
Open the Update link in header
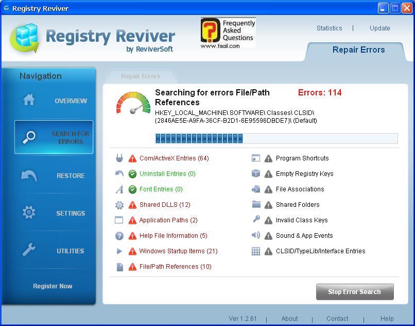[379, 28]
